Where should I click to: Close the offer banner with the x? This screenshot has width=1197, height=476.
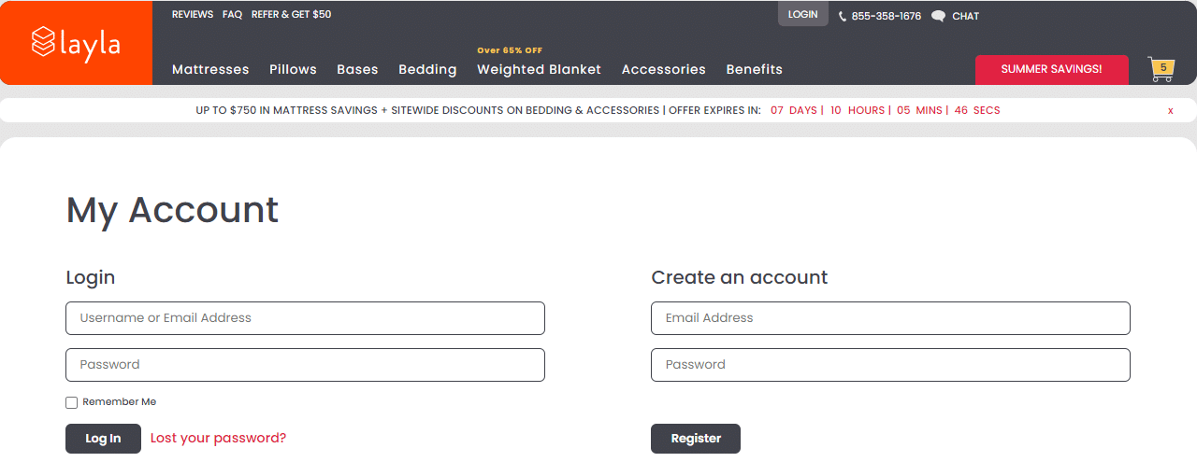pos(1170,110)
